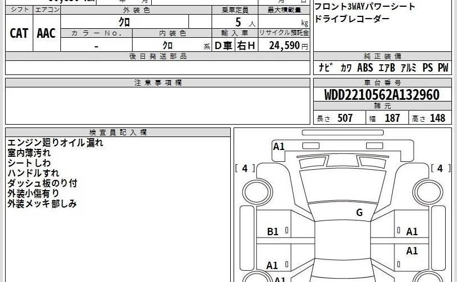
Task: Select the ABS equipment indicator
Action: [x=365, y=68]
